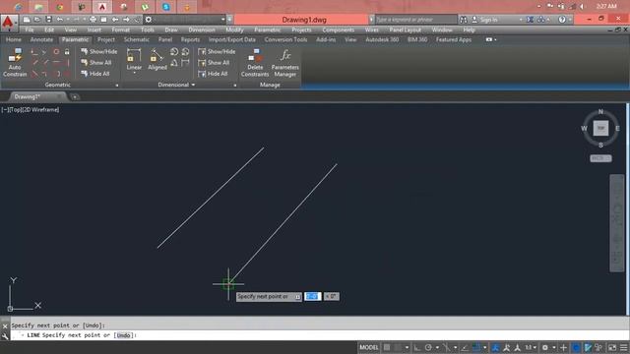Click the 2D Wireframe visual style control
This screenshot has width=630, height=354.
(42, 109)
